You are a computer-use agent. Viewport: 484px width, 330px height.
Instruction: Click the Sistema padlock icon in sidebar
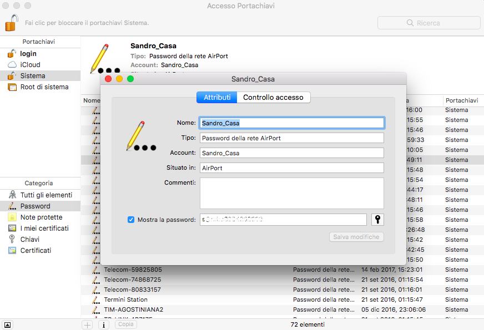(12, 76)
